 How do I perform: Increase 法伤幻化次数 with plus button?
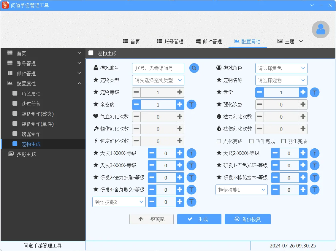(303, 129)
